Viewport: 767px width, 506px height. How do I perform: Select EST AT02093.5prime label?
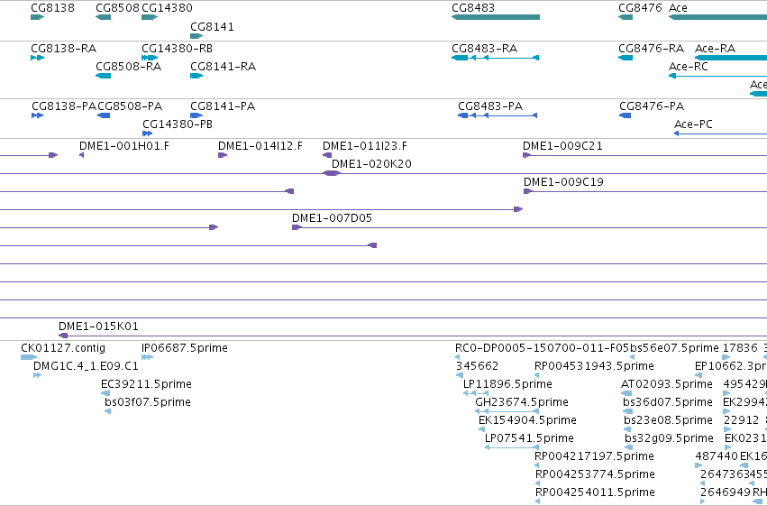click(667, 384)
